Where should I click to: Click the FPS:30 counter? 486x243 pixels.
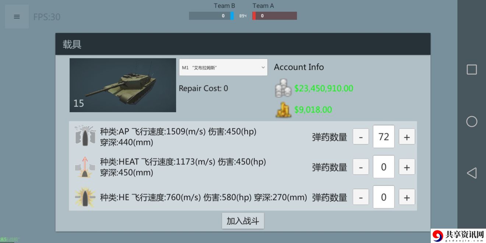coord(47,17)
